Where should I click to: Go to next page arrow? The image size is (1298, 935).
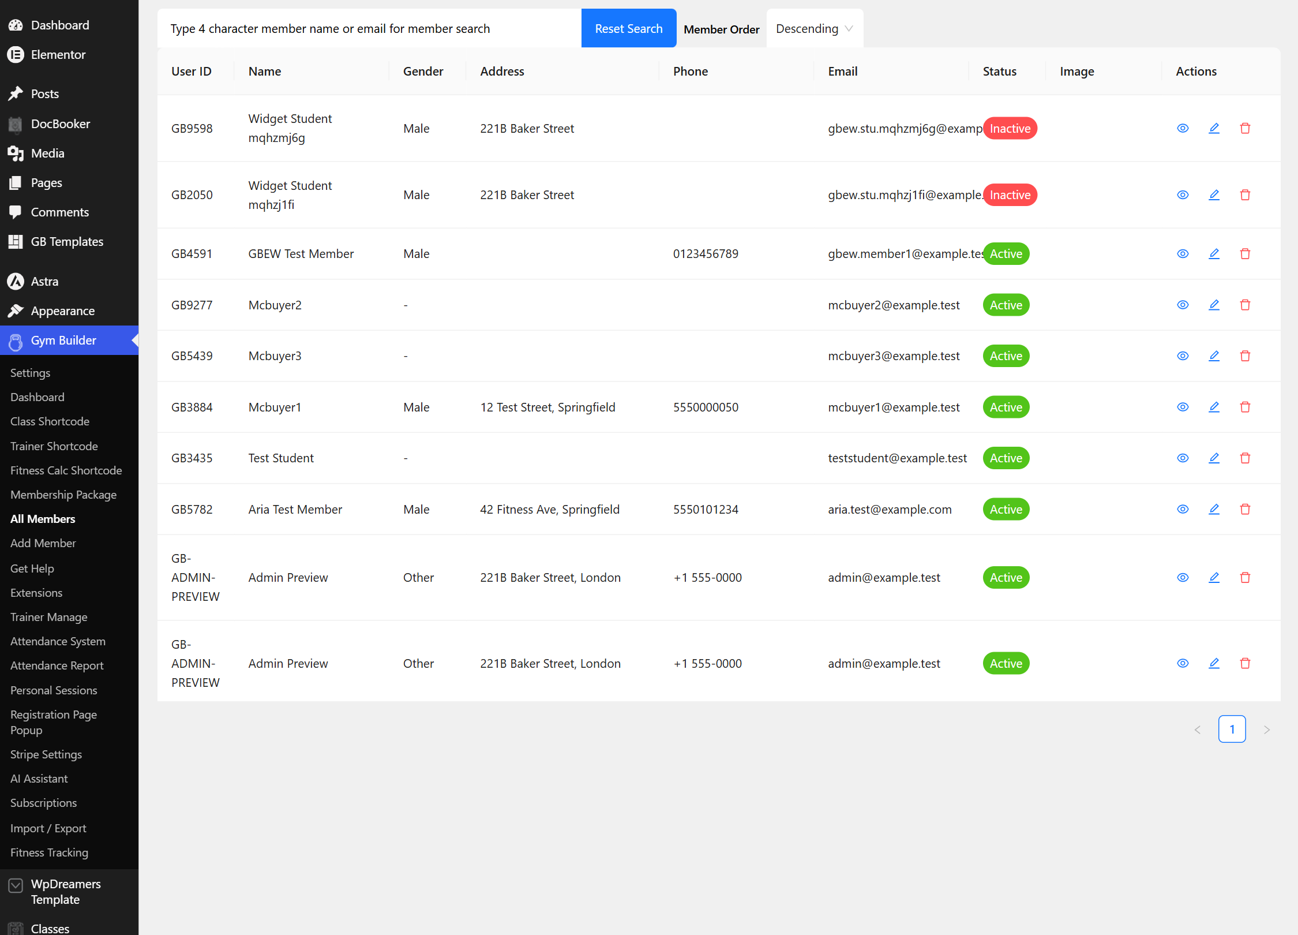pos(1267,730)
